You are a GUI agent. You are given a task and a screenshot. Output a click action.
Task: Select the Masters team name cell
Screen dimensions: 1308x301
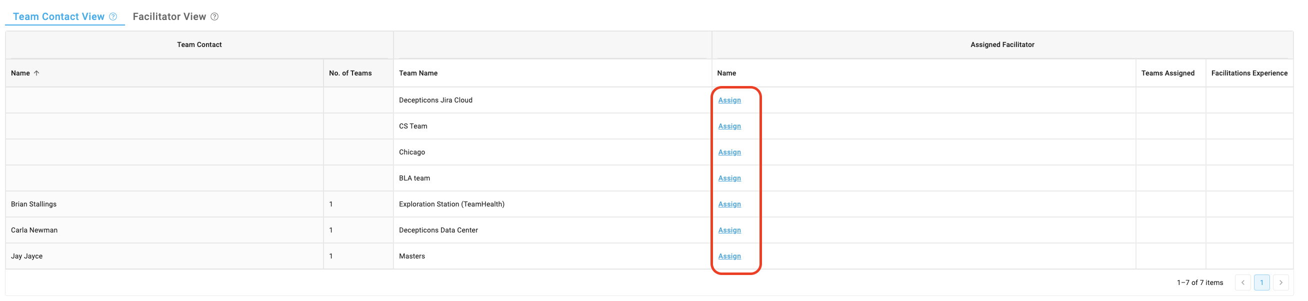click(x=552, y=256)
